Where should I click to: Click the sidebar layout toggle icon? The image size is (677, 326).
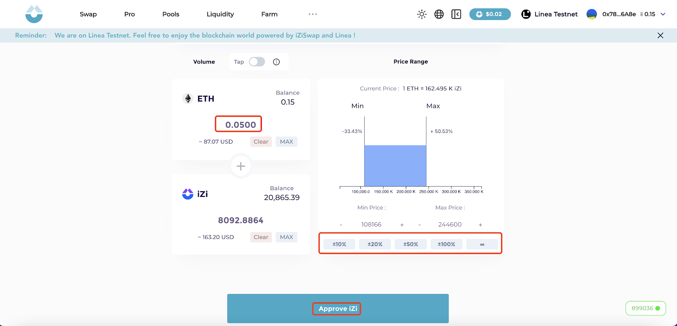click(456, 14)
